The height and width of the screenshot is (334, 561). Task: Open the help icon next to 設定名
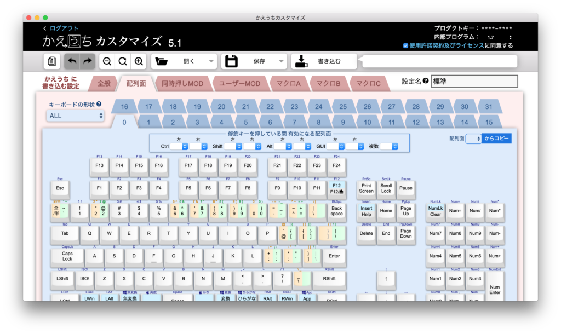point(425,81)
